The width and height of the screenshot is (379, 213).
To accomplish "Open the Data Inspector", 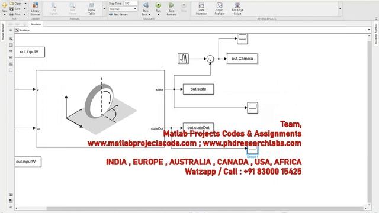I will pyautogui.click(x=201, y=9).
